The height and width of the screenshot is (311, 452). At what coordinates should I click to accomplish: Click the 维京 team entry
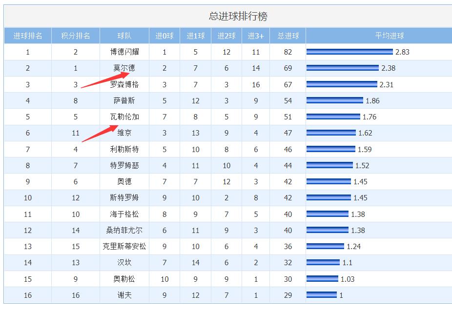click(124, 133)
